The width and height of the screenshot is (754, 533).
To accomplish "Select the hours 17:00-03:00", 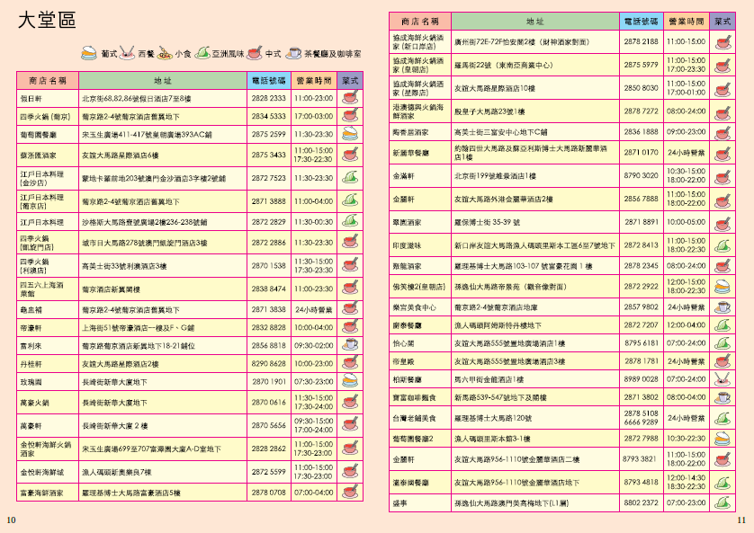I will [313, 116].
